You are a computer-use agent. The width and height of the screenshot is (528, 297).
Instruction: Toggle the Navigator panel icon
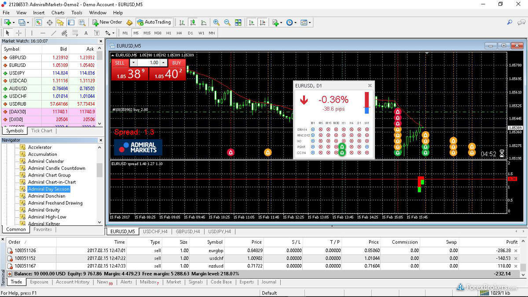point(60,22)
